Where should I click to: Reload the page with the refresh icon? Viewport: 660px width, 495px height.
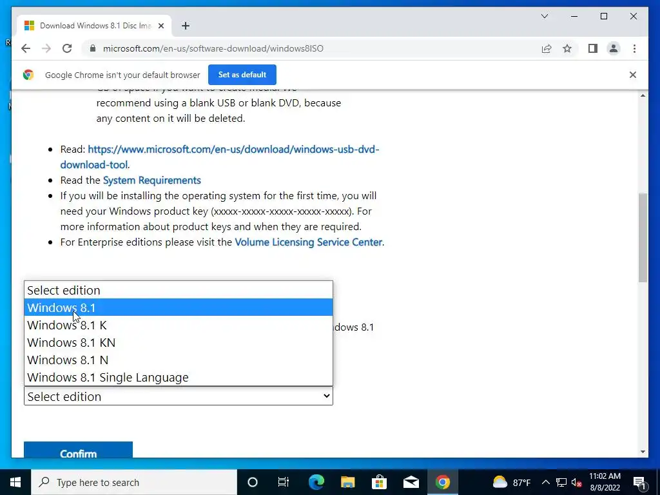pos(67,48)
